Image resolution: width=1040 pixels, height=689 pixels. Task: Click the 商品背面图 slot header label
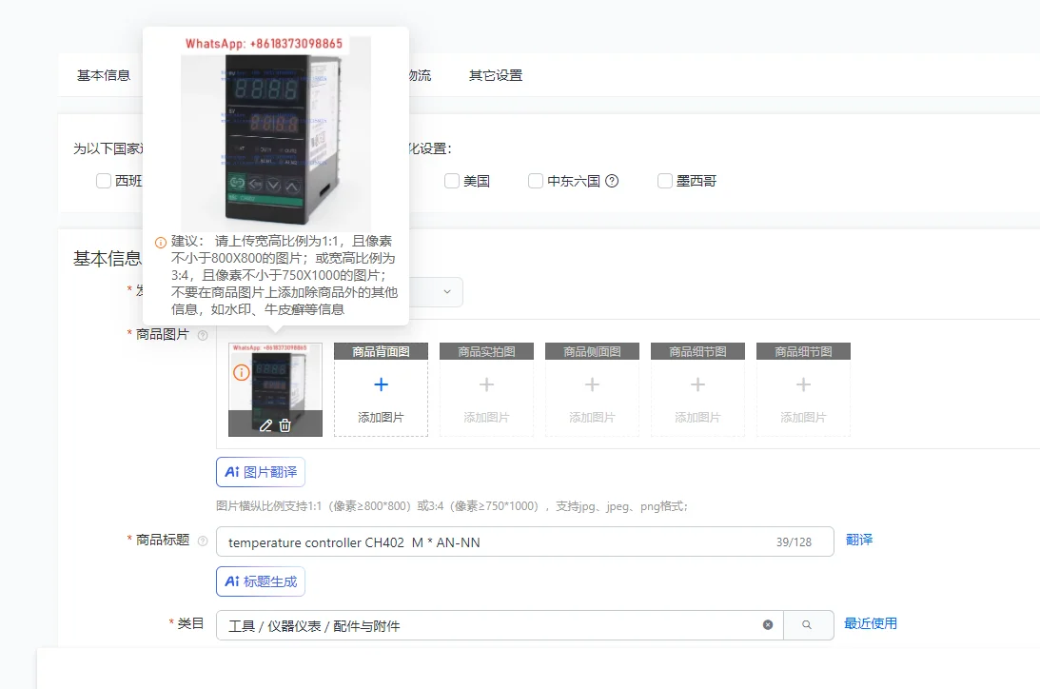coord(381,351)
